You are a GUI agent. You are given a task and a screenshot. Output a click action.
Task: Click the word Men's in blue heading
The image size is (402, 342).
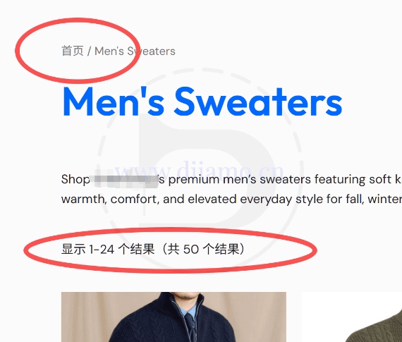pos(114,102)
